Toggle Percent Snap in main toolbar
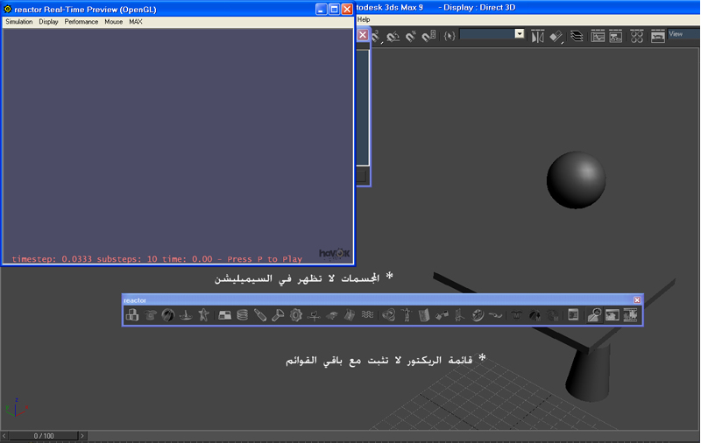 click(410, 36)
